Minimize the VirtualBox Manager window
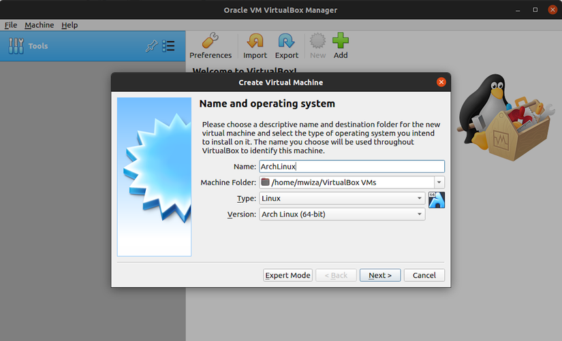Screen dimensions: 562x341 click(x=518, y=10)
